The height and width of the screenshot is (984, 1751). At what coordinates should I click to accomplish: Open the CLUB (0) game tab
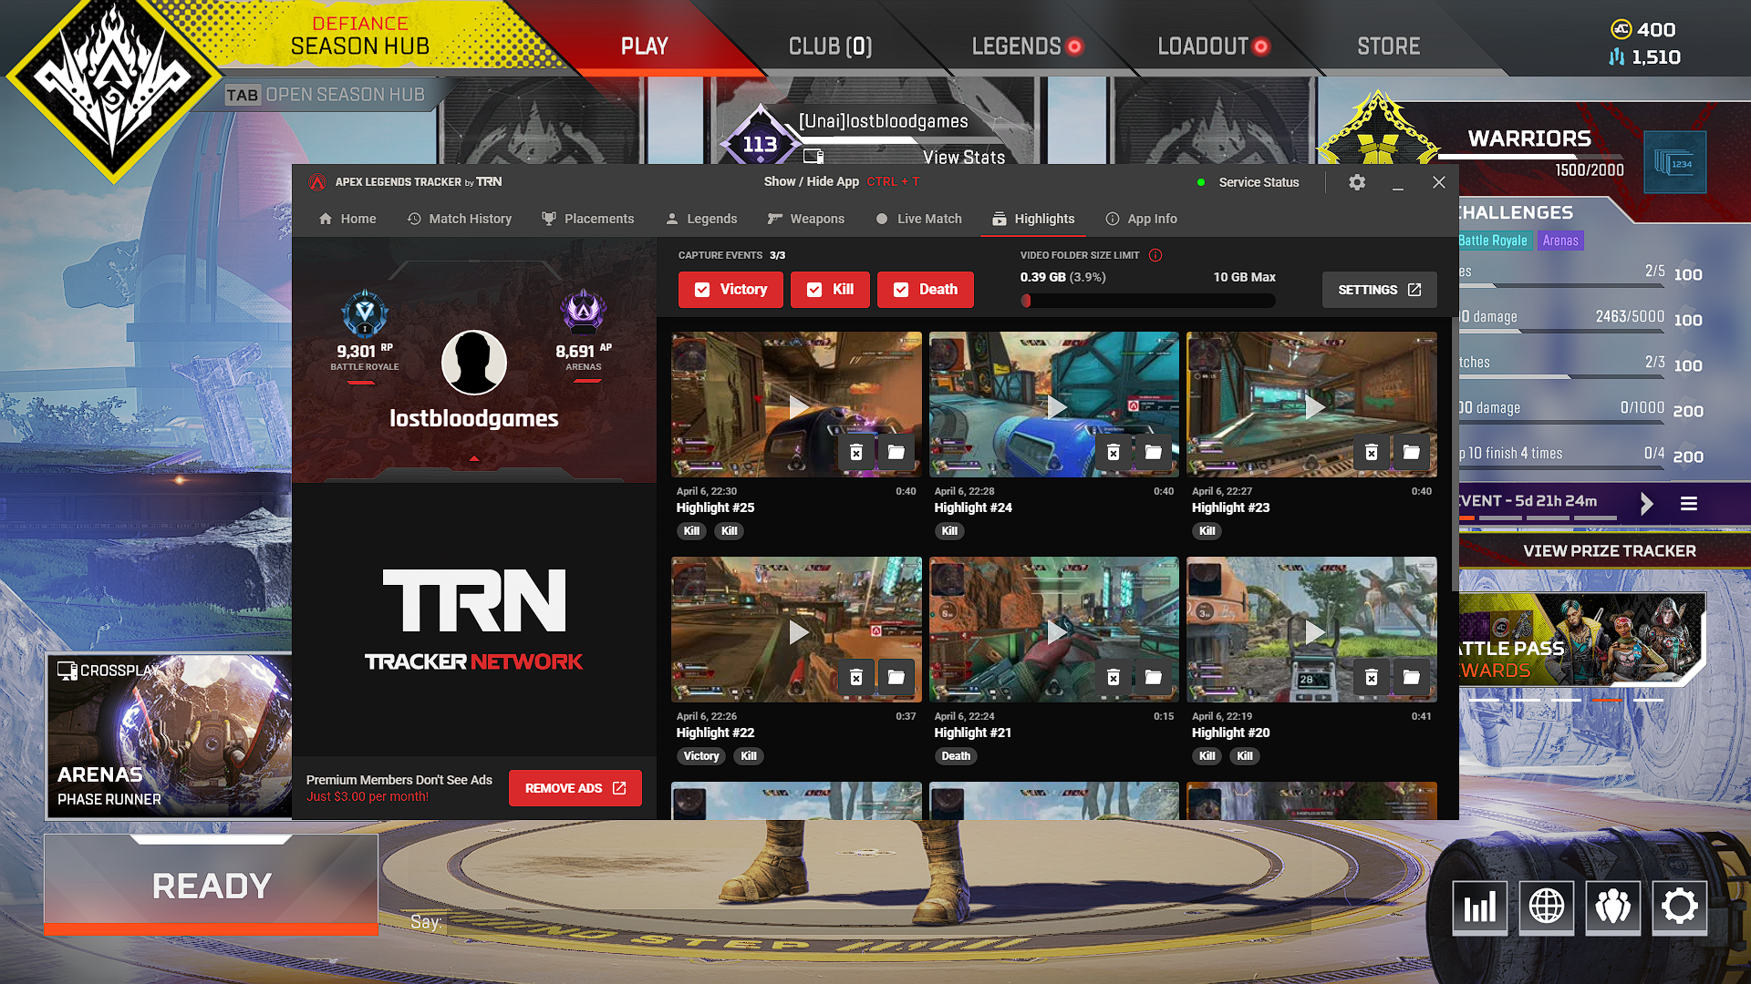[830, 46]
